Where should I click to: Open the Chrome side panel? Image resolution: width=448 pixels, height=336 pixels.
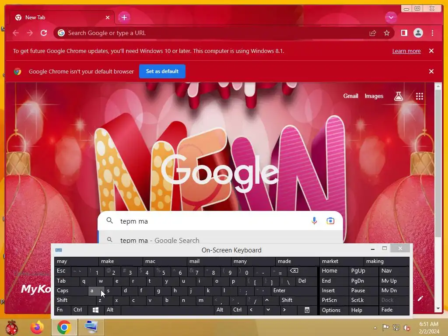coord(404,33)
